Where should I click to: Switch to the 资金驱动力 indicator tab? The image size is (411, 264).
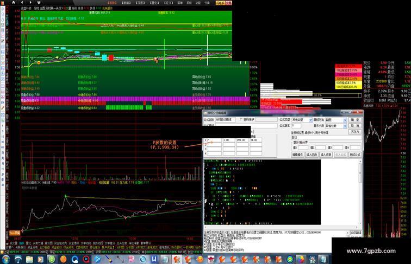pyautogui.click(x=60, y=243)
